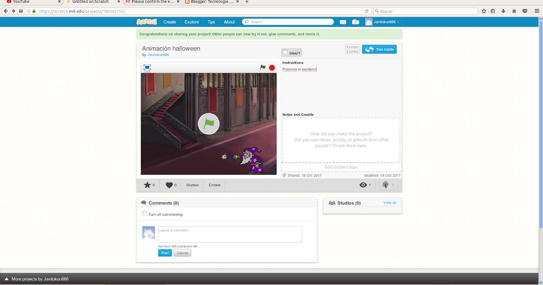The width and height of the screenshot is (543, 285).
Task: Cancel the comment
Action: pyautogui.click(x=182, y=253)
